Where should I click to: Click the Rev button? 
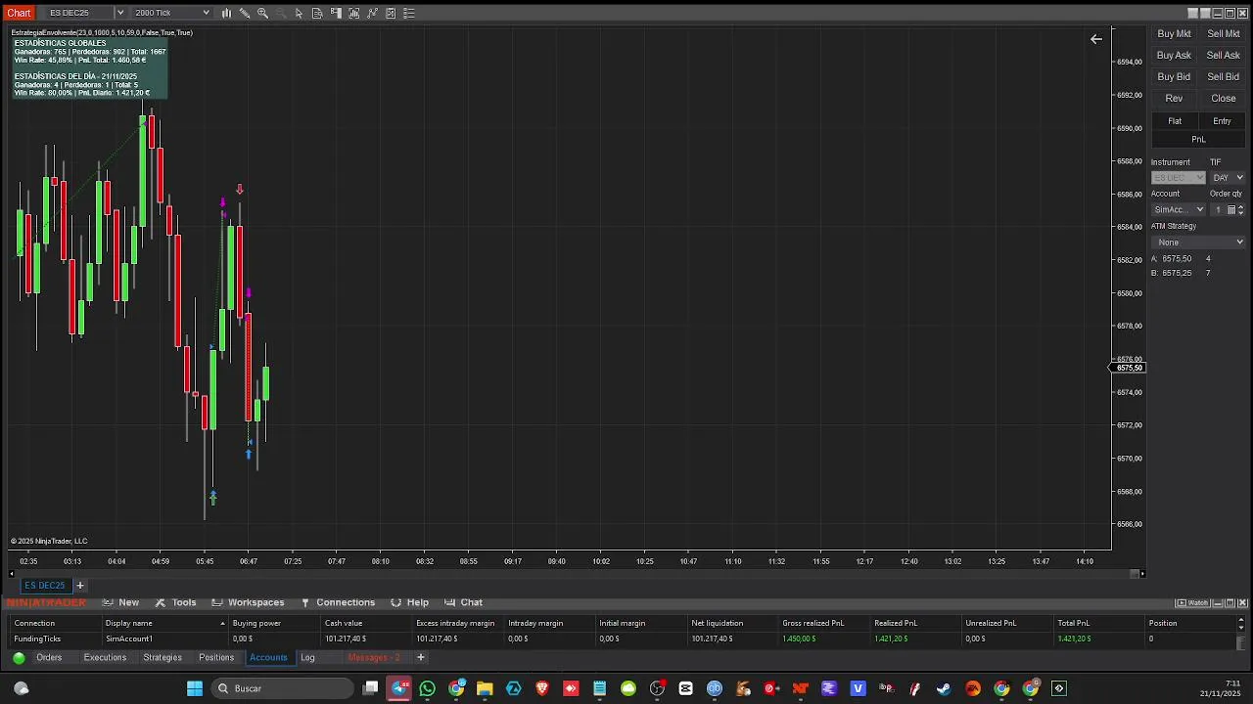(1174, 99)
